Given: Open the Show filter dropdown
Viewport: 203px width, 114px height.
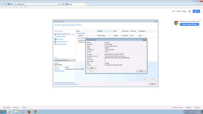Looking at the screenshot, I should click(x=65, y=60).
